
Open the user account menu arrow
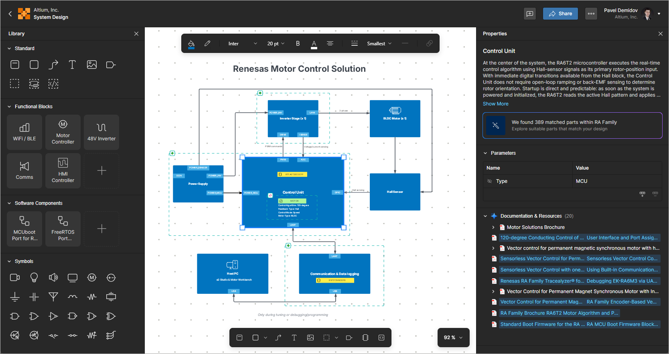coord(659,14)
